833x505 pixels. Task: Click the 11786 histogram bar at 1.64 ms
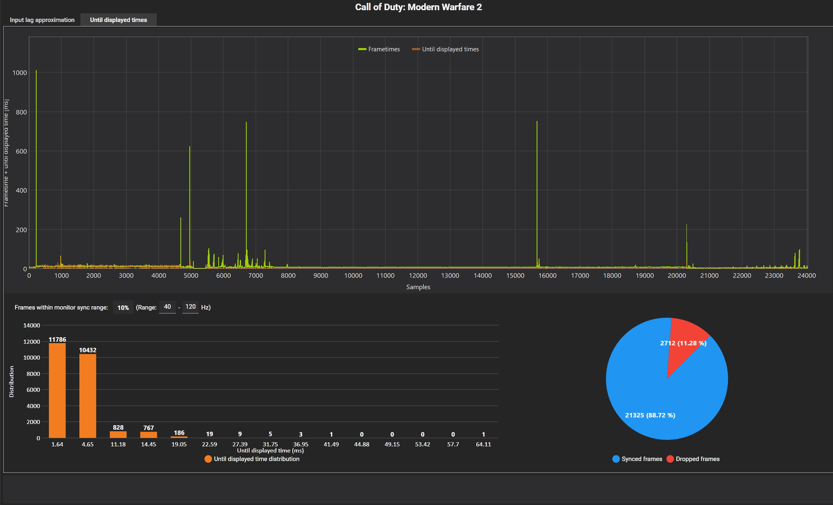click(57, 390)
